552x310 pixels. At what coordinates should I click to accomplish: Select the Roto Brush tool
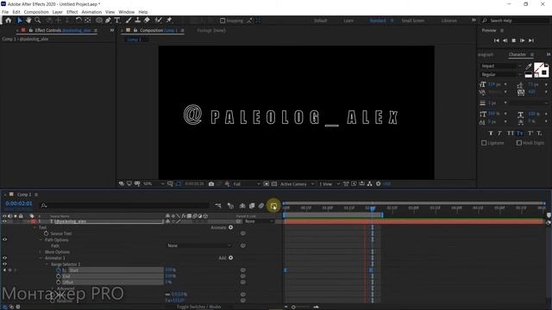[x=159, y=21]
